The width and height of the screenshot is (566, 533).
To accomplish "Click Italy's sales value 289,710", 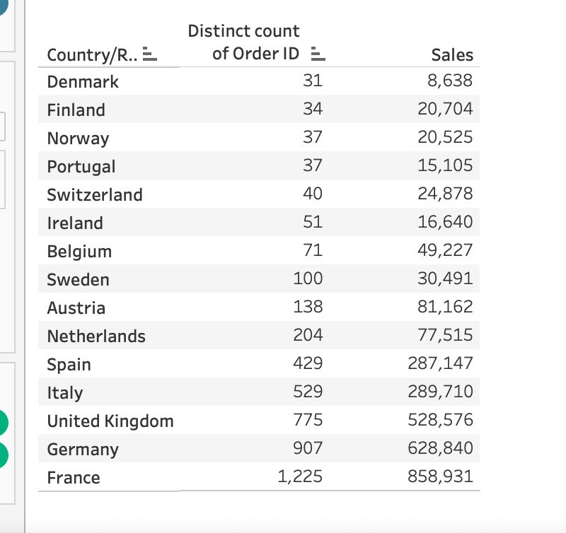I will tap(440, 392).
